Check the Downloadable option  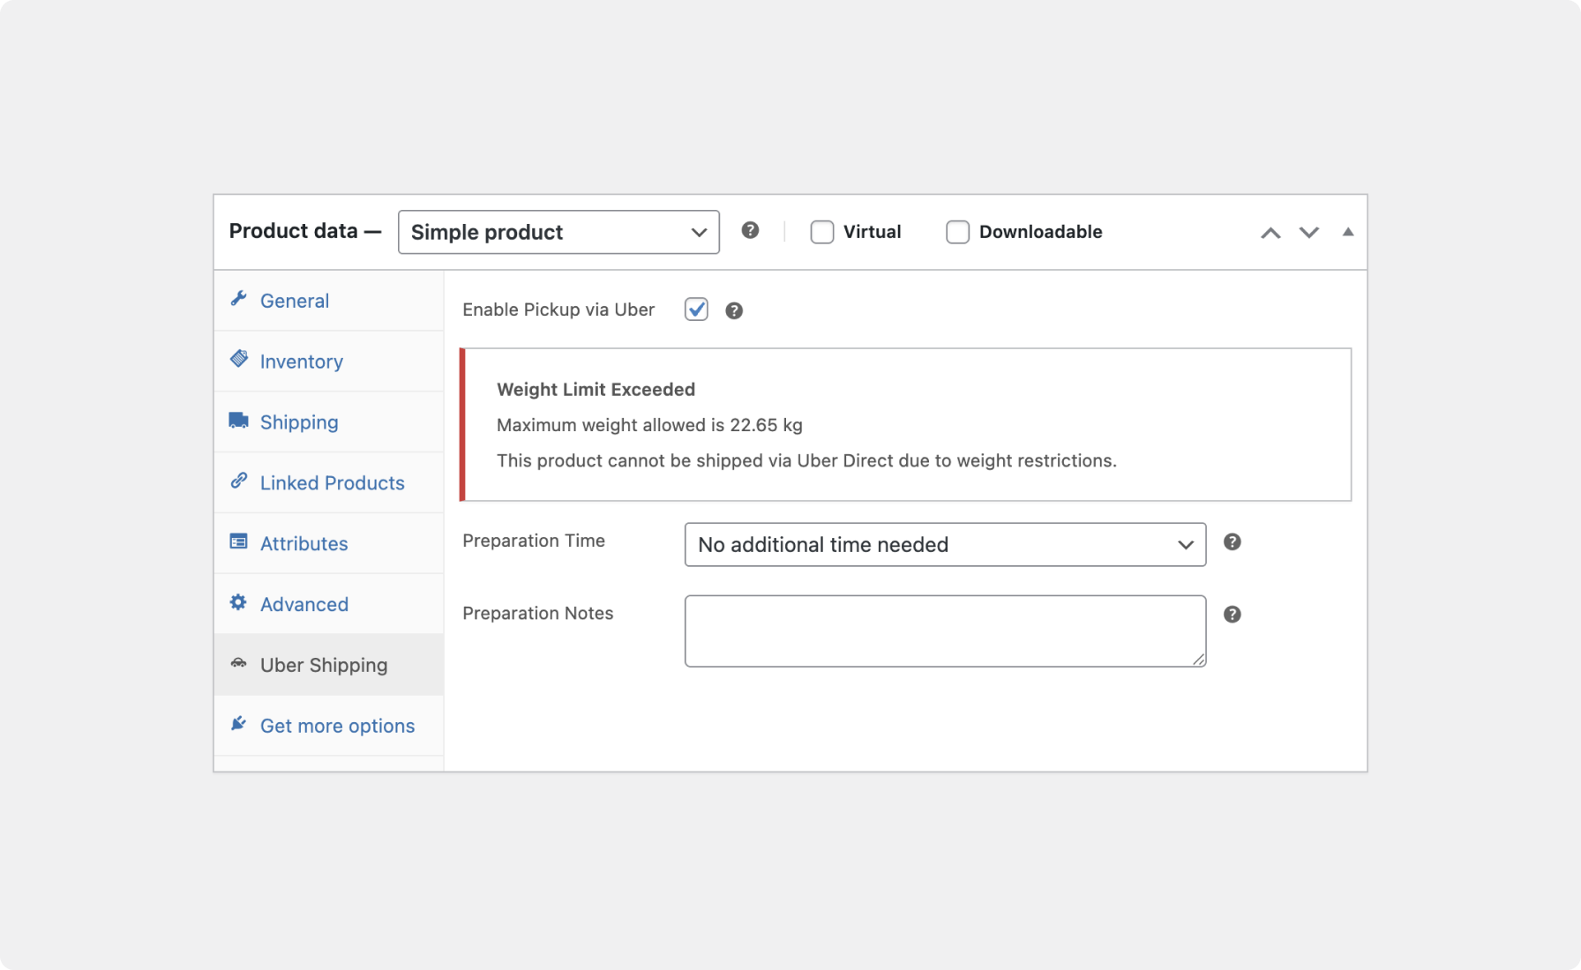coord(958,231)
